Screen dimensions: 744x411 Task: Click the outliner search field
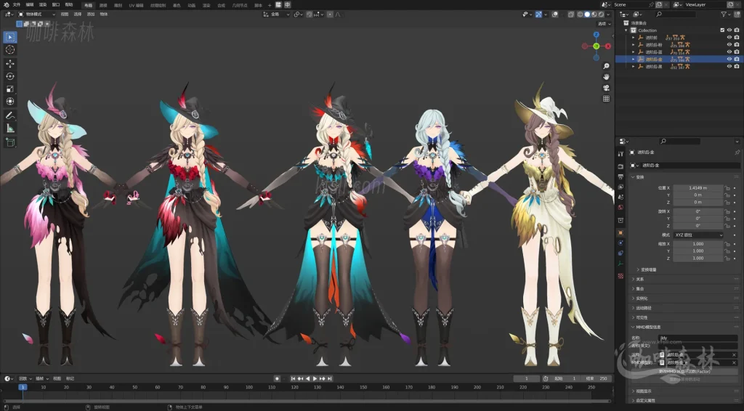(x=676, y=15)
